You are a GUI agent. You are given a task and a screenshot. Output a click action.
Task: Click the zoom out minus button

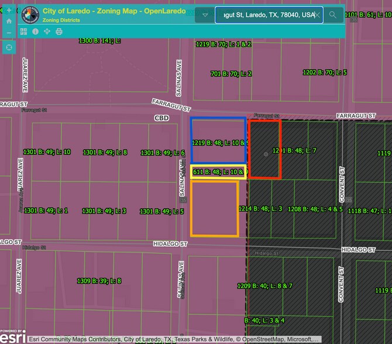(9, 32)
